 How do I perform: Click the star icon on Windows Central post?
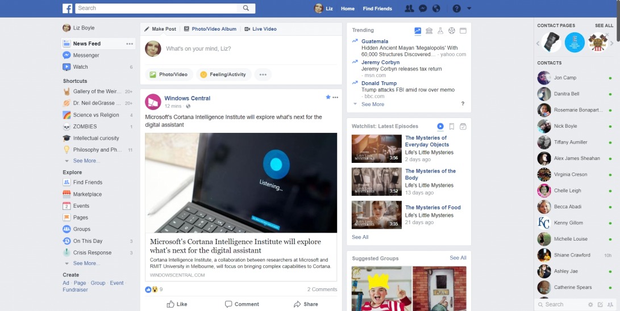pos(328,97)
